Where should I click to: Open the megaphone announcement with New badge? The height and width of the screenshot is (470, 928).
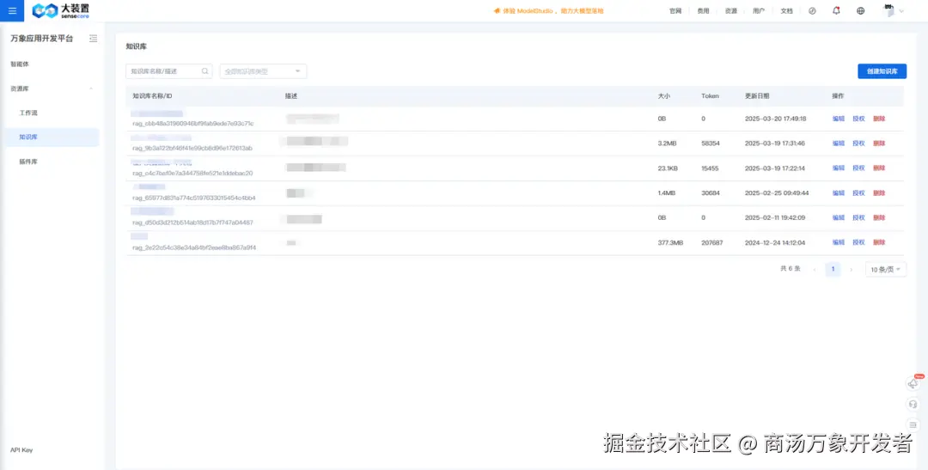(913, 383)
